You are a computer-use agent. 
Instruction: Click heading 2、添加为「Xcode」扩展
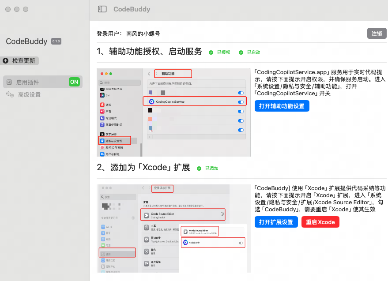[143, 168]
